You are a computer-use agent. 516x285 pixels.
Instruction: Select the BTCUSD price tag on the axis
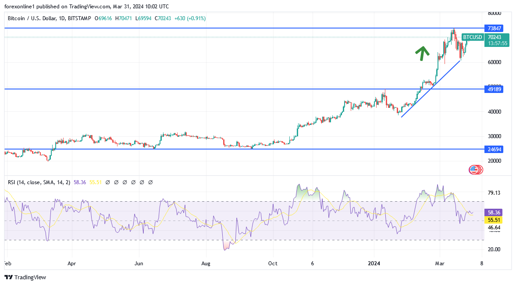tap(473, 37)
